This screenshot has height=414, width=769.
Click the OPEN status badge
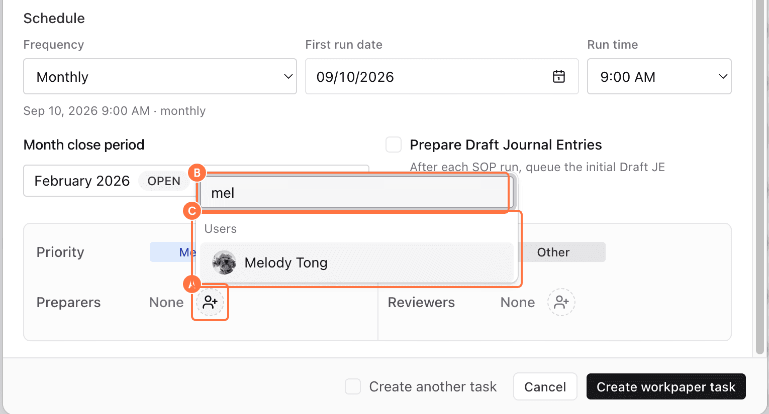[164, 181]
